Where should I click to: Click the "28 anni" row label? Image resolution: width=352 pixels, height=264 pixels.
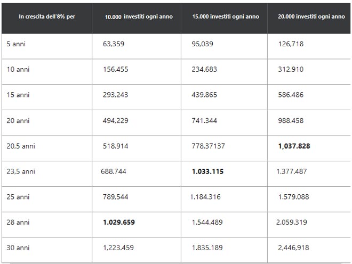pos(18,222)
